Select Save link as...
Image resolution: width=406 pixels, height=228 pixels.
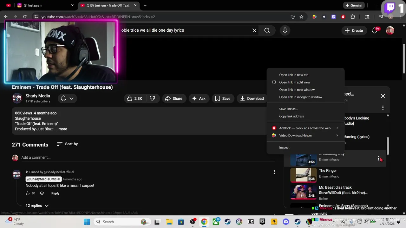tap(305, 109)
